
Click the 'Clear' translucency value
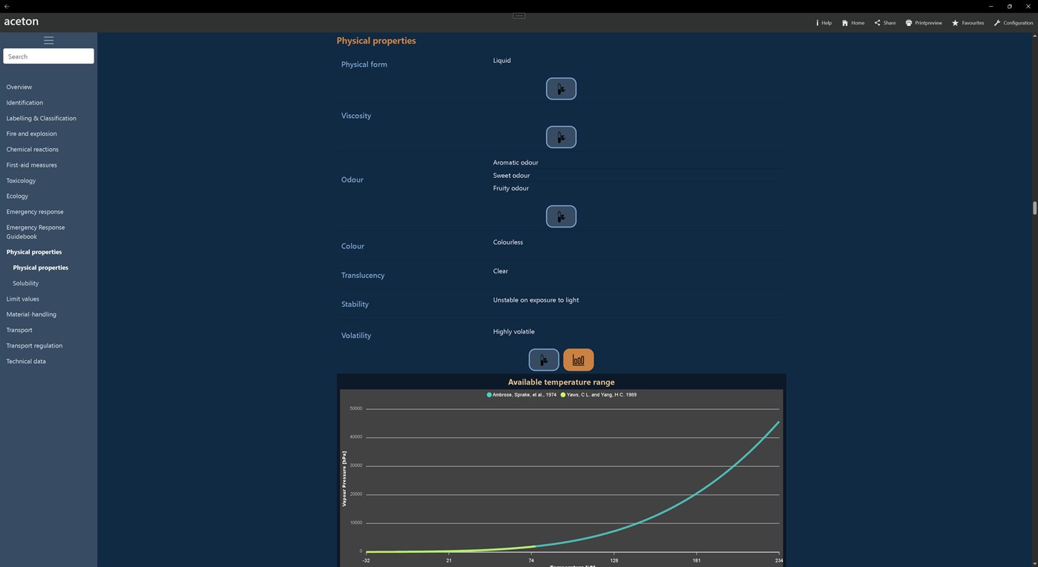click(x=501, y=271)
